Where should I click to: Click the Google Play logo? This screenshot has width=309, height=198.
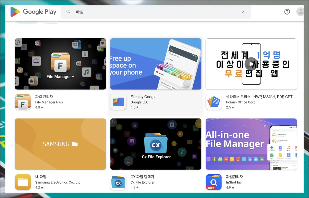(33, 12)
